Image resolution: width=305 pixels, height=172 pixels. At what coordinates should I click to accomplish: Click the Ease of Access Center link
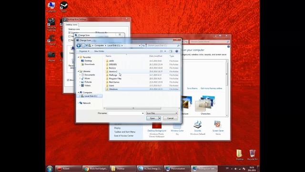[x=124, y=136]
